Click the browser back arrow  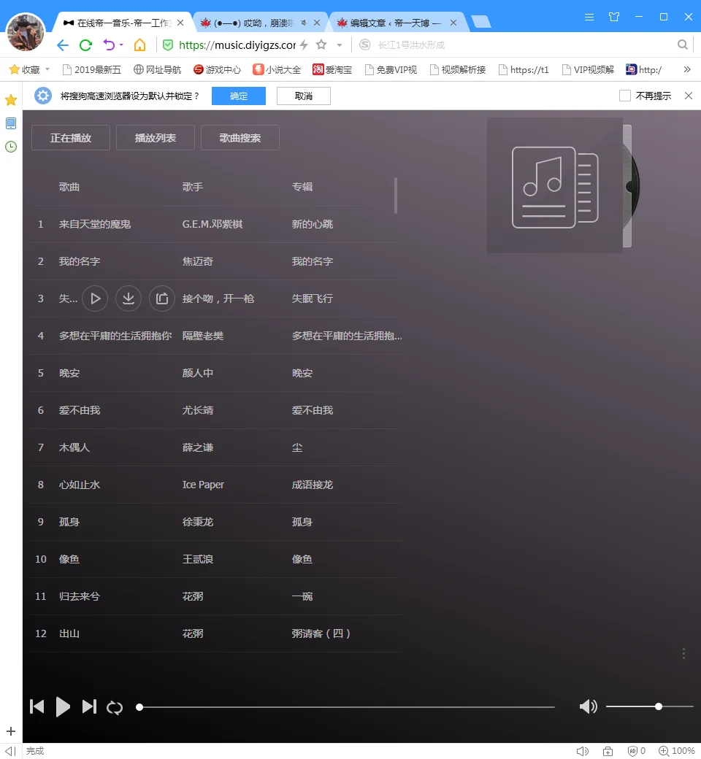63,45
